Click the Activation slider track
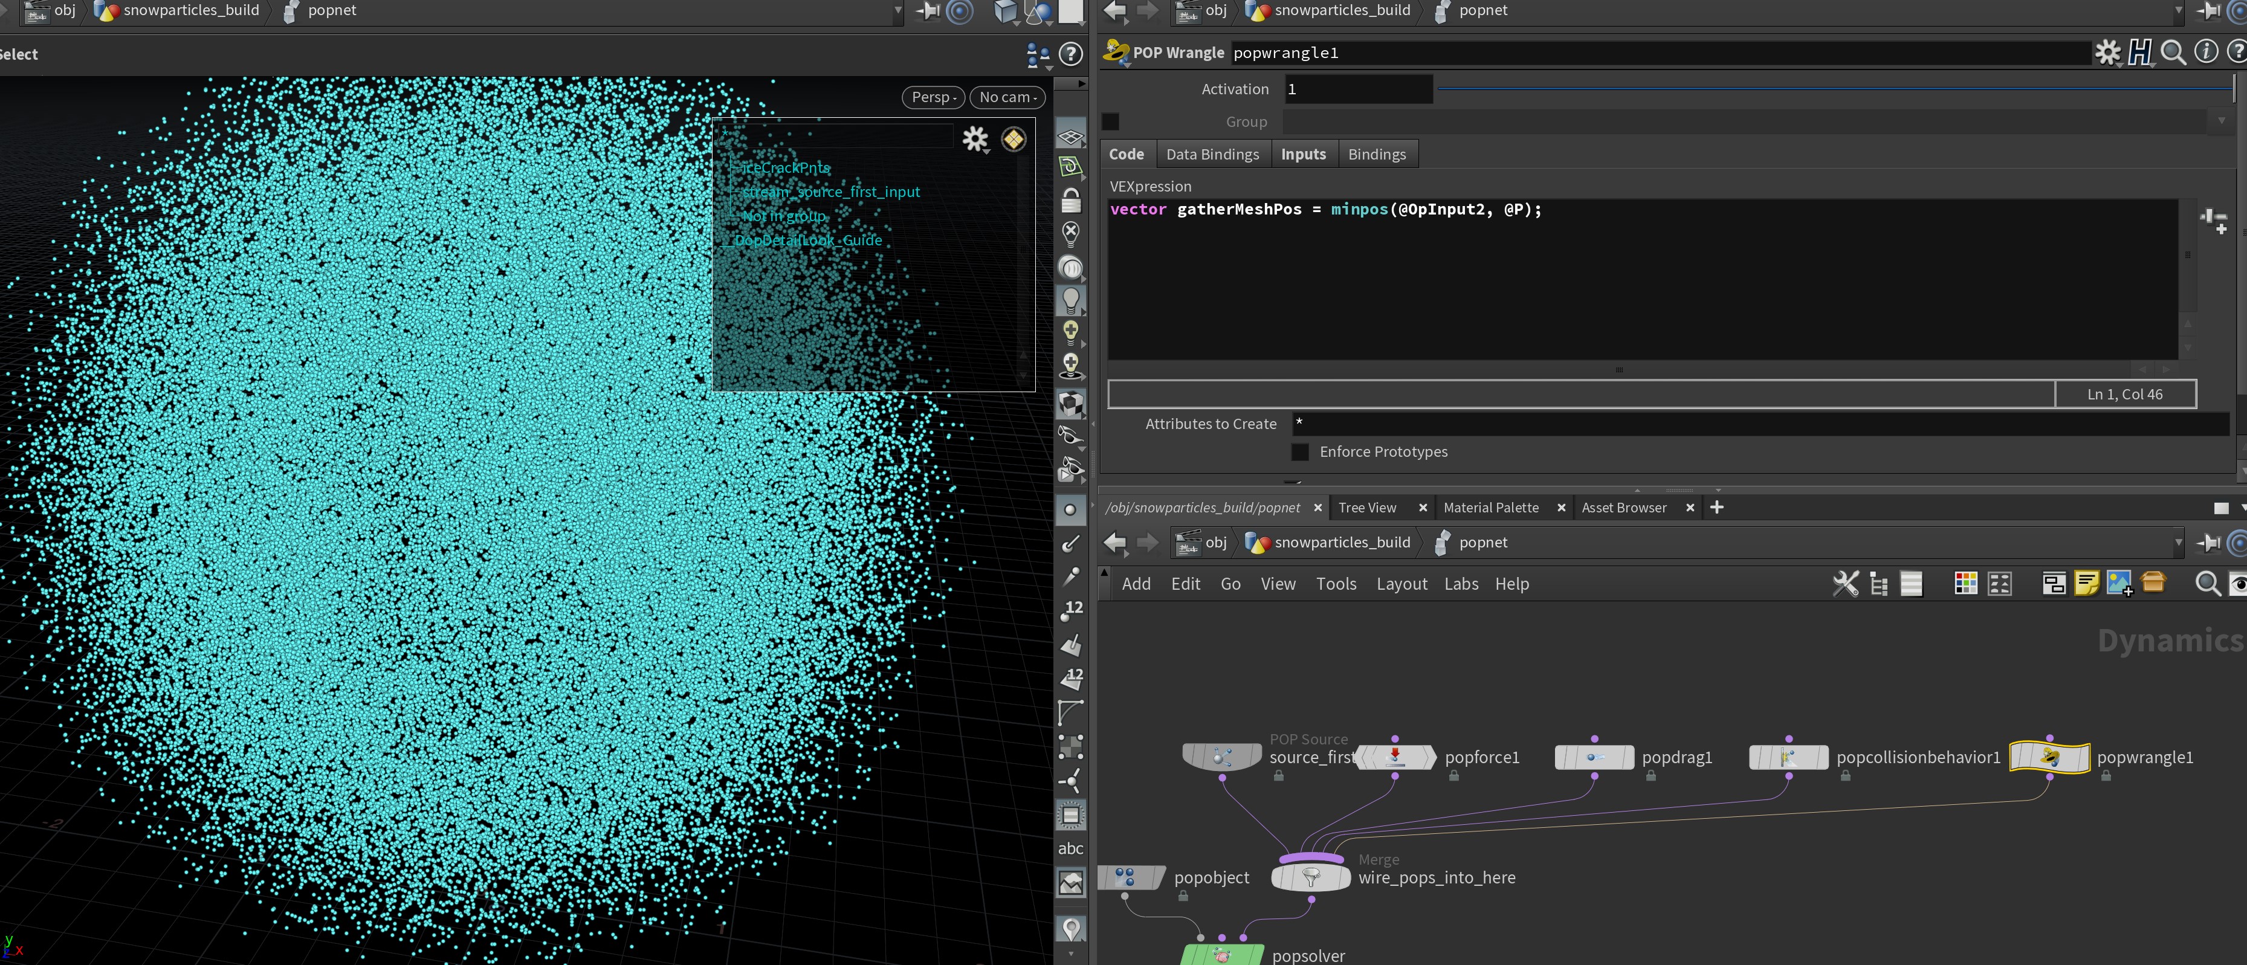 (1832, 89)
